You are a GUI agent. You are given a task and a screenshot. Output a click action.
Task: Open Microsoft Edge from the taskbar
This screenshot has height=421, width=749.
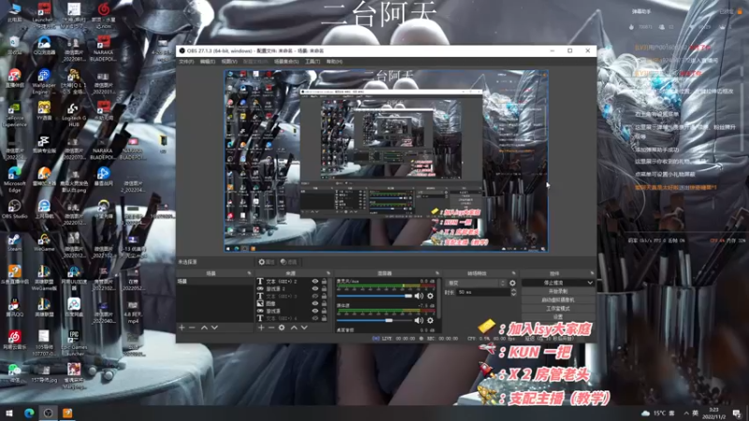click(29, 414)
